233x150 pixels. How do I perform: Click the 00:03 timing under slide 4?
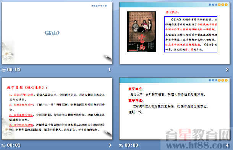tap(131, 145)
